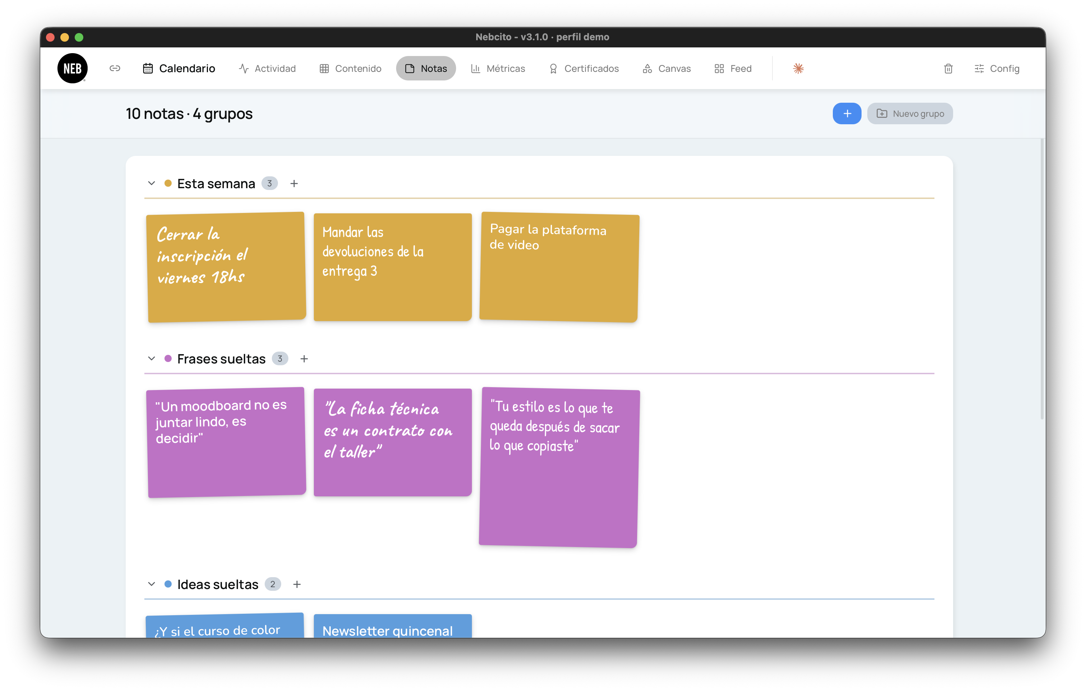The height and width of the screenshot is (691, 1086).
Task: Click Esta semana yellow color dot
Action: coord(168,183)
